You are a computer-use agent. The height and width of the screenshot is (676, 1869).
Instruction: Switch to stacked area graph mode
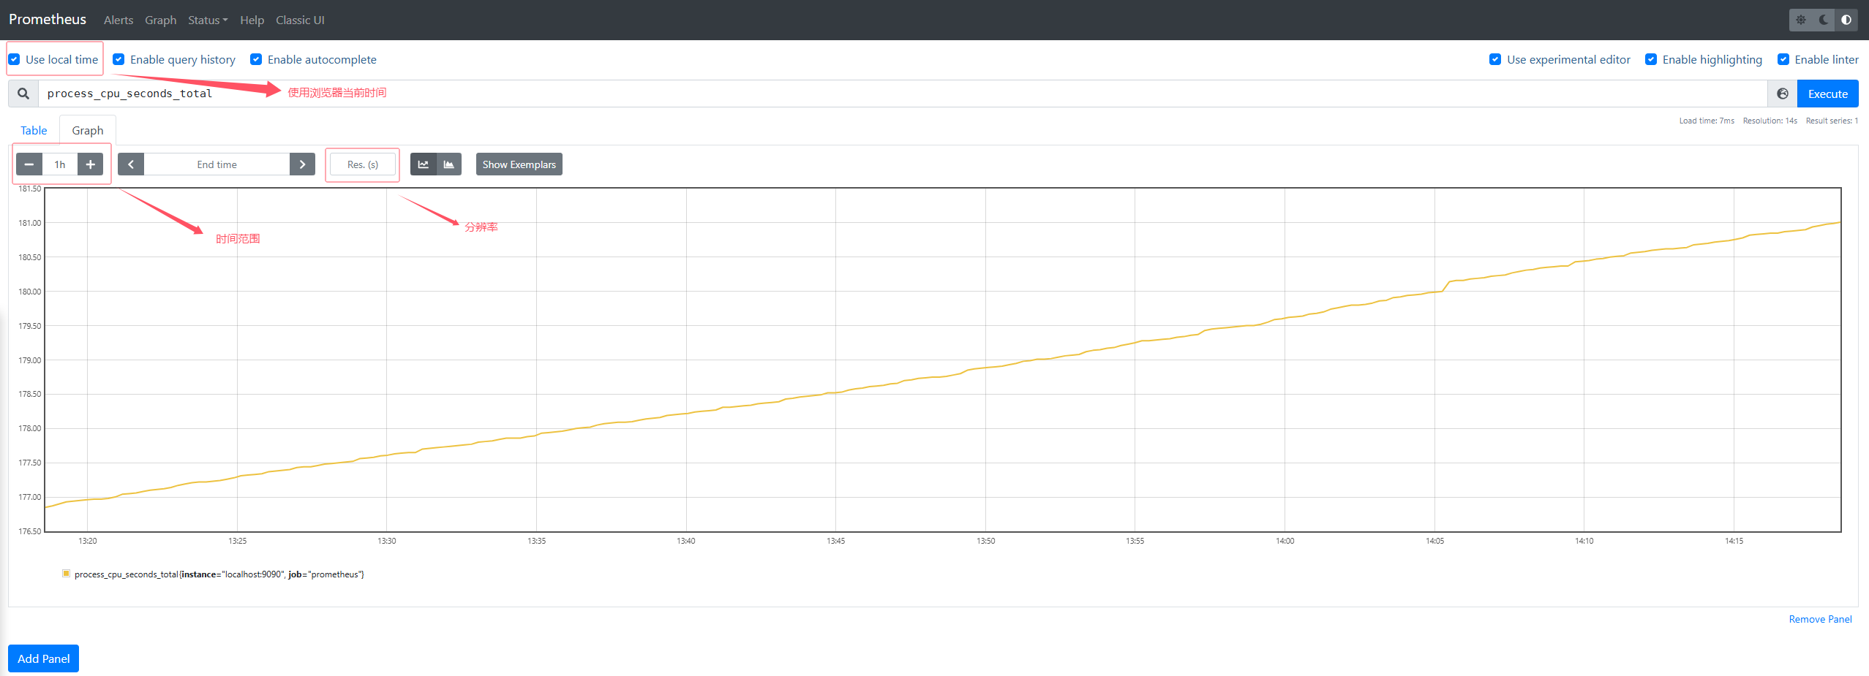tap(449, 164)
